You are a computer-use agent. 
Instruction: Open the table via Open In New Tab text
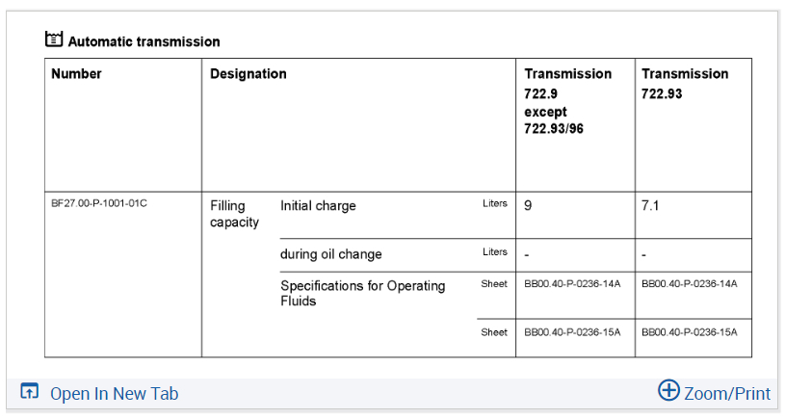coord(114,393)
